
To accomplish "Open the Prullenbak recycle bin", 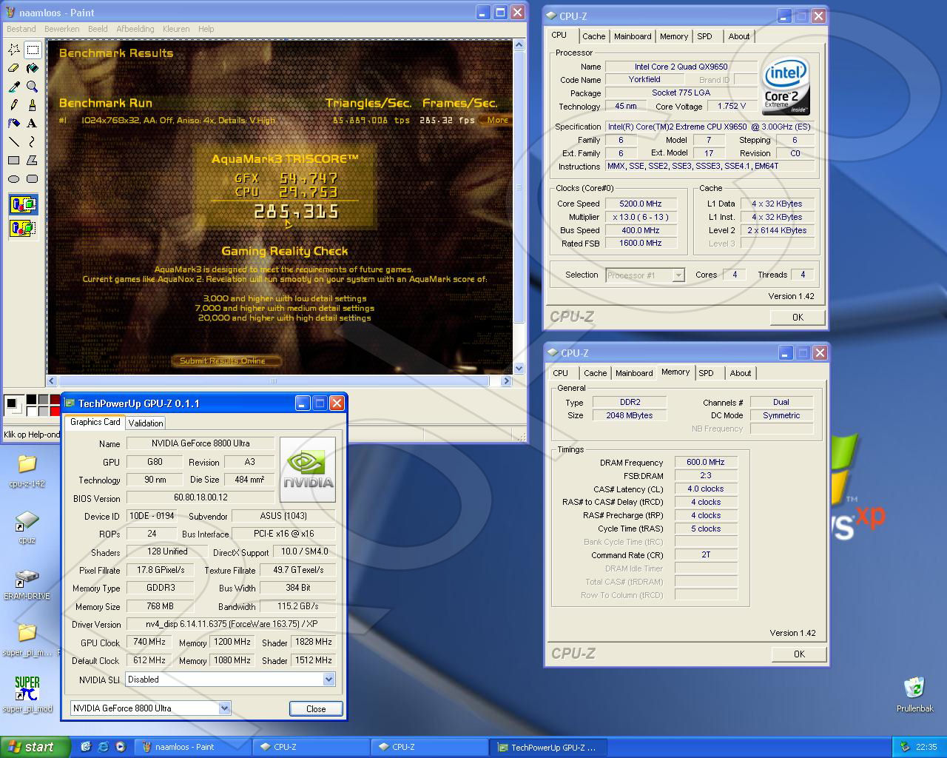I will click(914, 694).
